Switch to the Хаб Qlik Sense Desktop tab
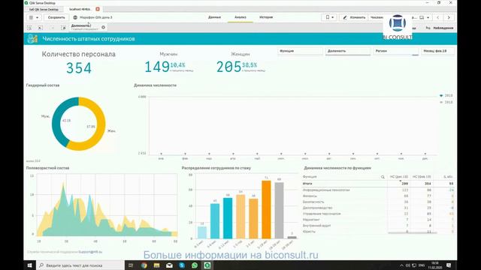Screen dimensions: 481x270 [44, 10]
